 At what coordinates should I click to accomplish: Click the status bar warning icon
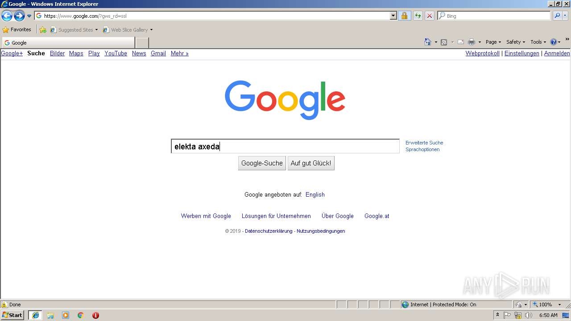(x=4, y=305)
